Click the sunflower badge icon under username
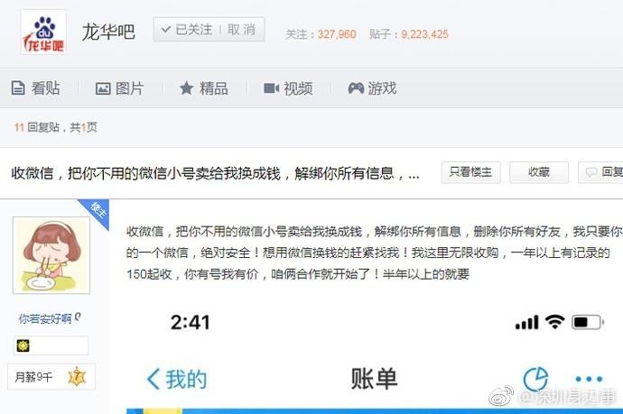This screenshot has width=623, height=414. (23, 345)
